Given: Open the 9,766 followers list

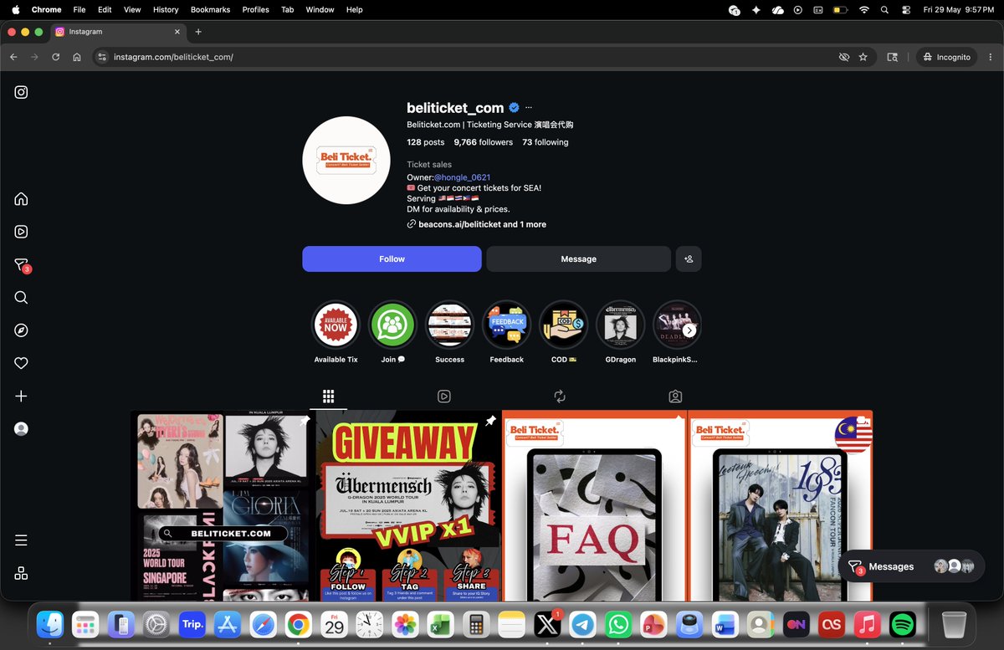Looking at the screenshot, I should [483, 142].
